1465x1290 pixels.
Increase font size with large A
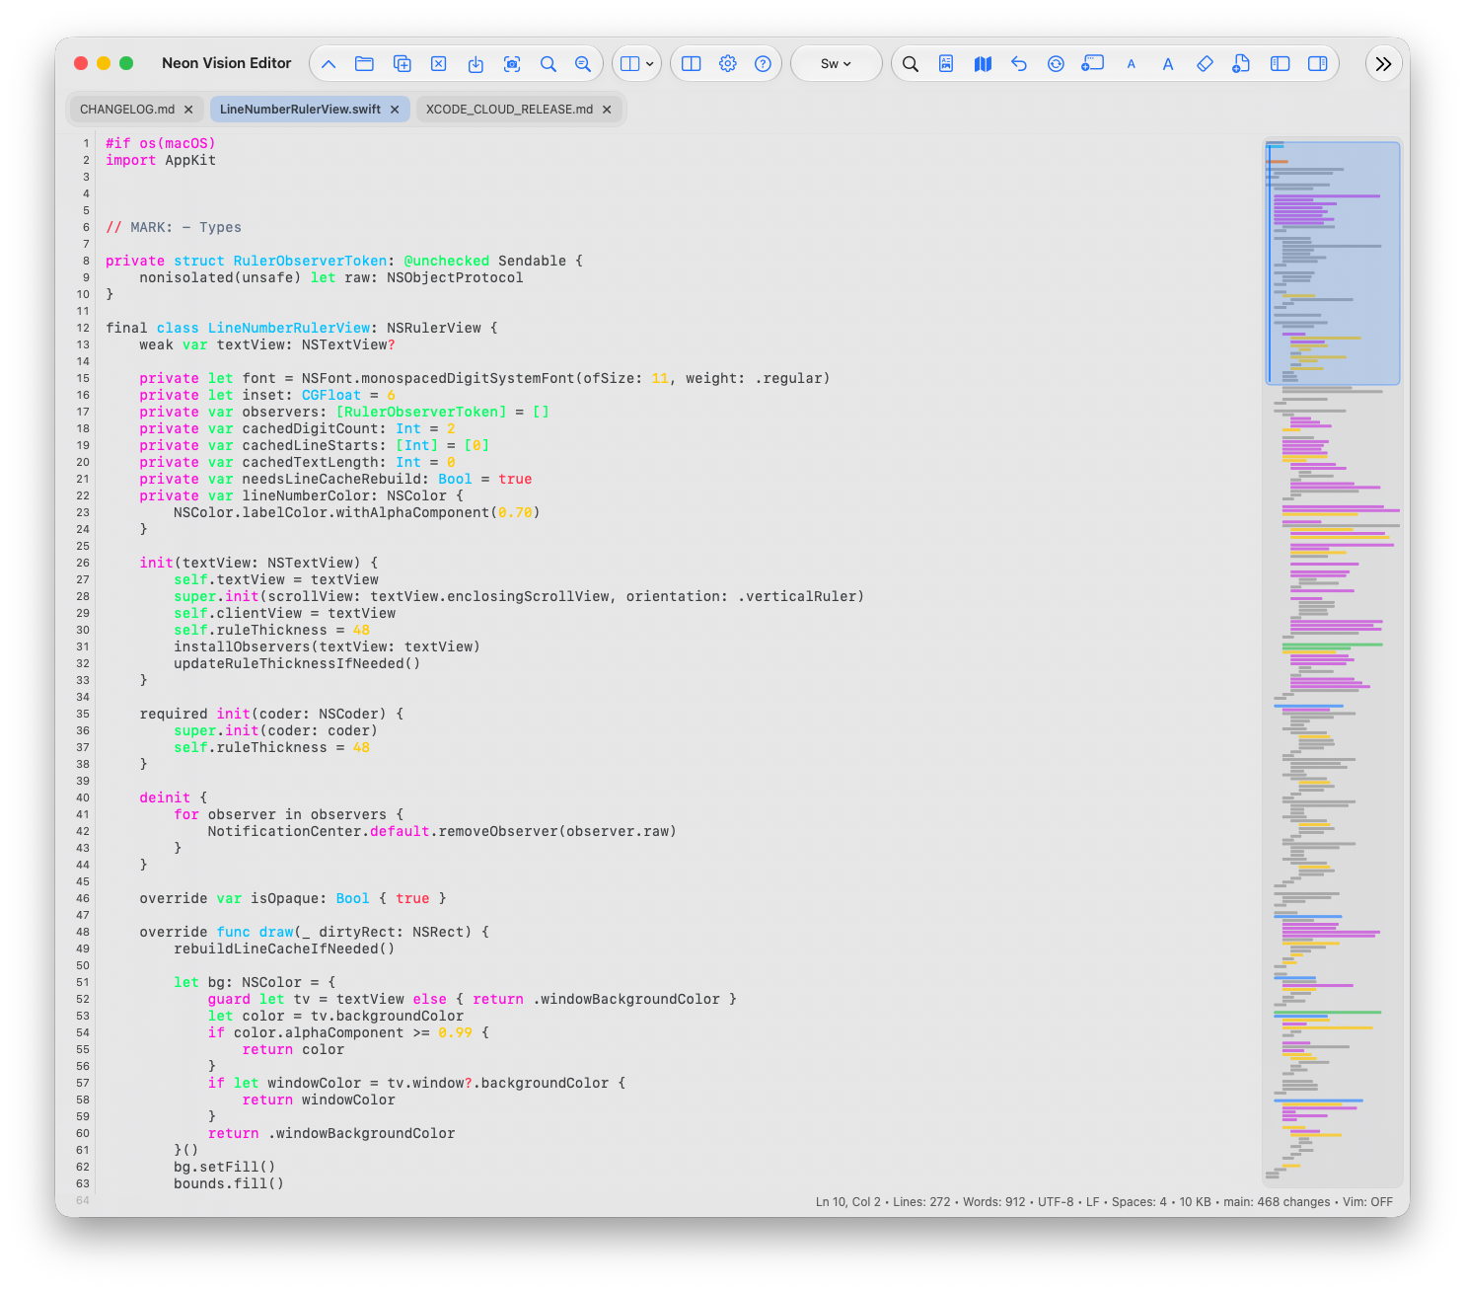pos(1168,64)
